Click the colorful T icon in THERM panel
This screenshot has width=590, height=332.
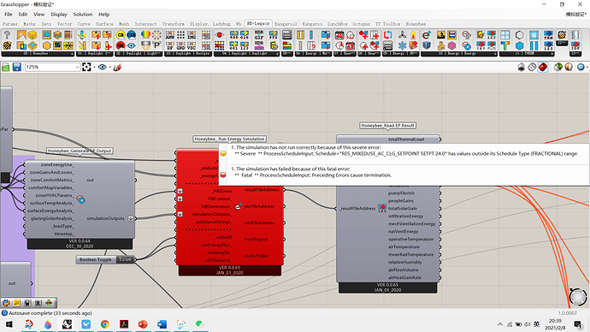pos(505,46)
